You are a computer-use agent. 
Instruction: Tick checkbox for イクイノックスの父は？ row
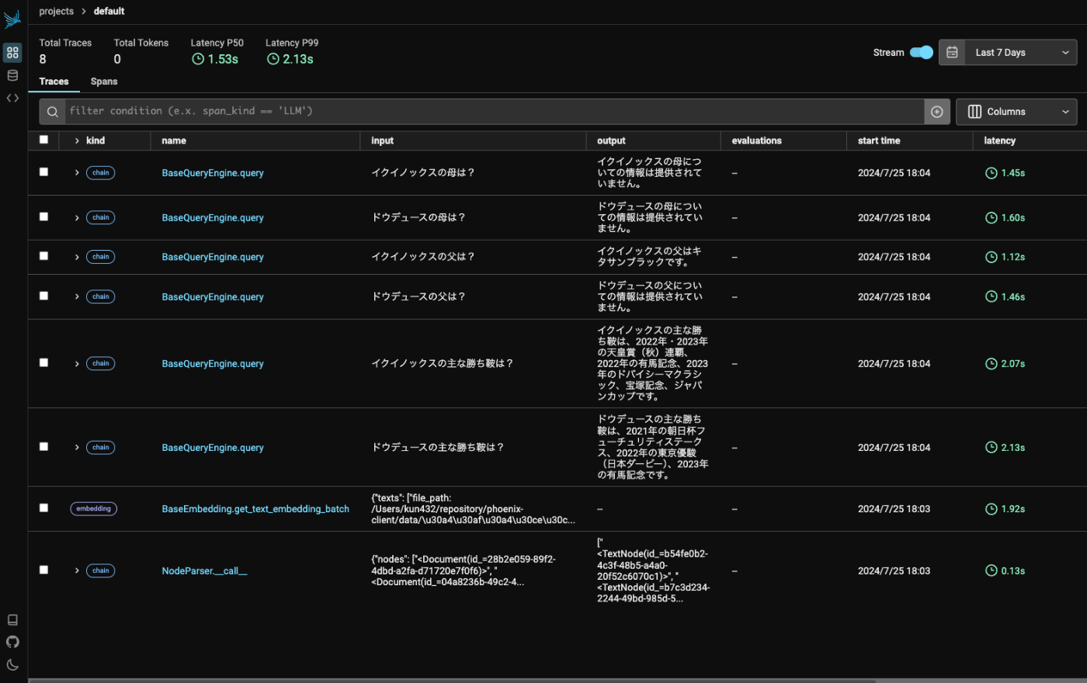coord(43,256)
